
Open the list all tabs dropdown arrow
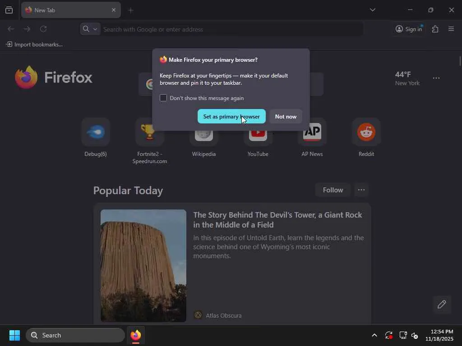[372, 10]
